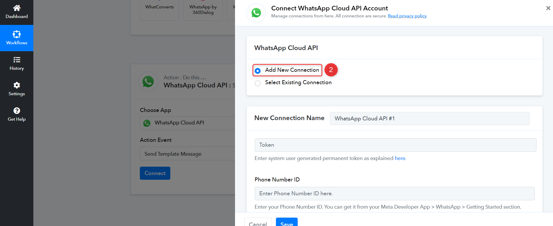This screenshot has width=553, height=226.
Task: Focus the New Connection Name field
Action: 429,118
